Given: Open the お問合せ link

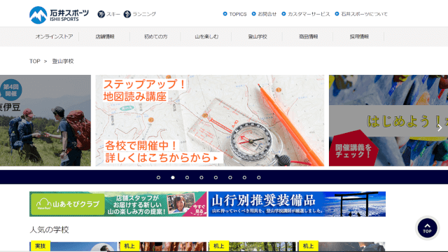Looking at the screenshot, I should 265,14.
